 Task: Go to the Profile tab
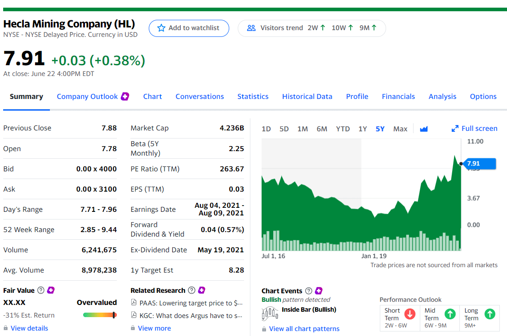coord(357,96)
